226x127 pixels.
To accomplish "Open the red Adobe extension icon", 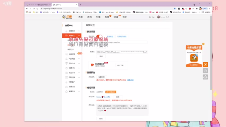I will point(190,9).
